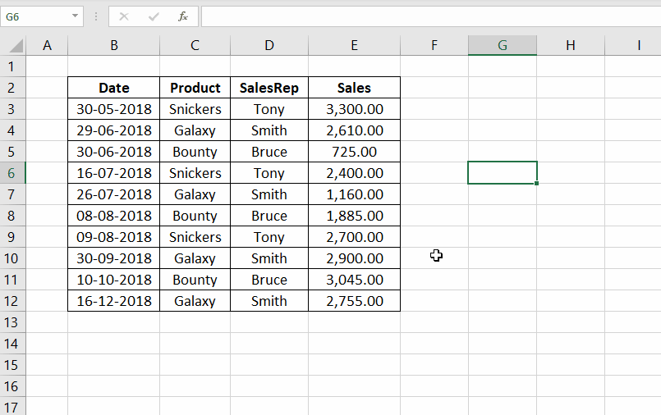Click the Snickers cell in row 6
Screen dimensions: 661x415
pyautogui.click(x=195, y=173)
